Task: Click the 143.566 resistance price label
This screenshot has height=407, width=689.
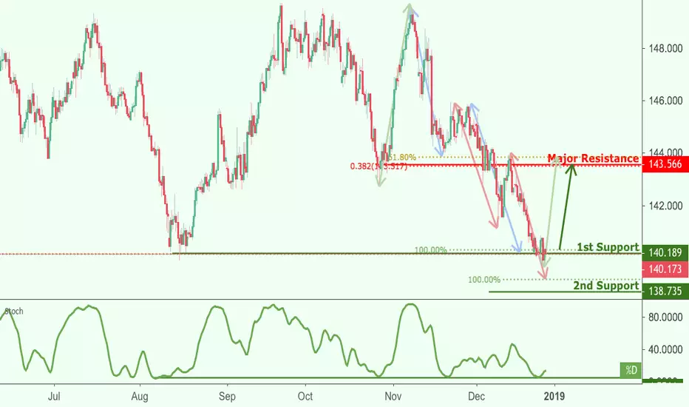Action: tap(665, 164)
